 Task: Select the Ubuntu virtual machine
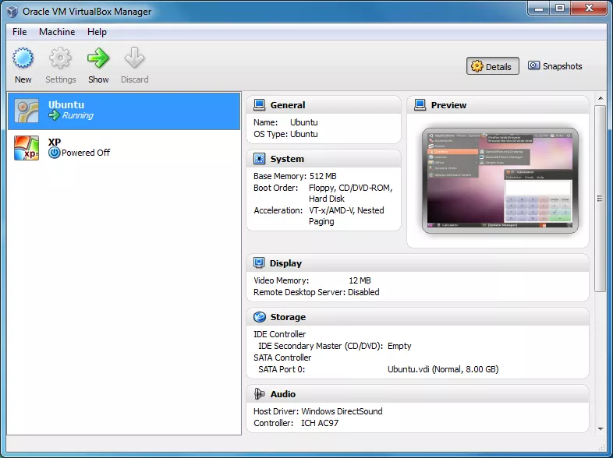pos(124,111)
